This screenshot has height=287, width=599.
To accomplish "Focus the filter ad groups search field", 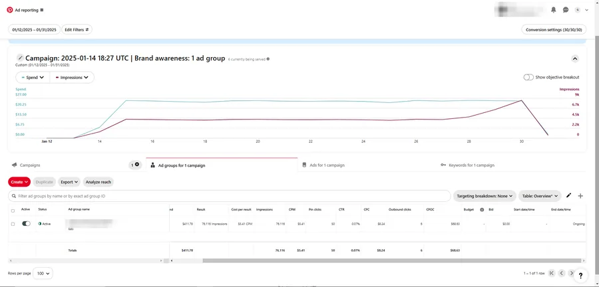I will click(x=229, y=196).
